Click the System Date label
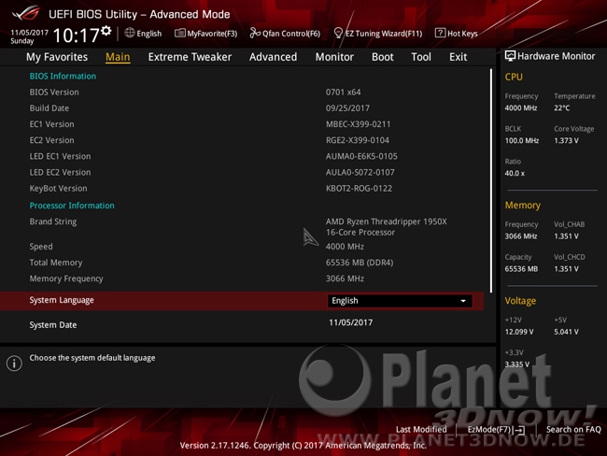The height and width of the screenshot is (456, 607). (53, 324)
